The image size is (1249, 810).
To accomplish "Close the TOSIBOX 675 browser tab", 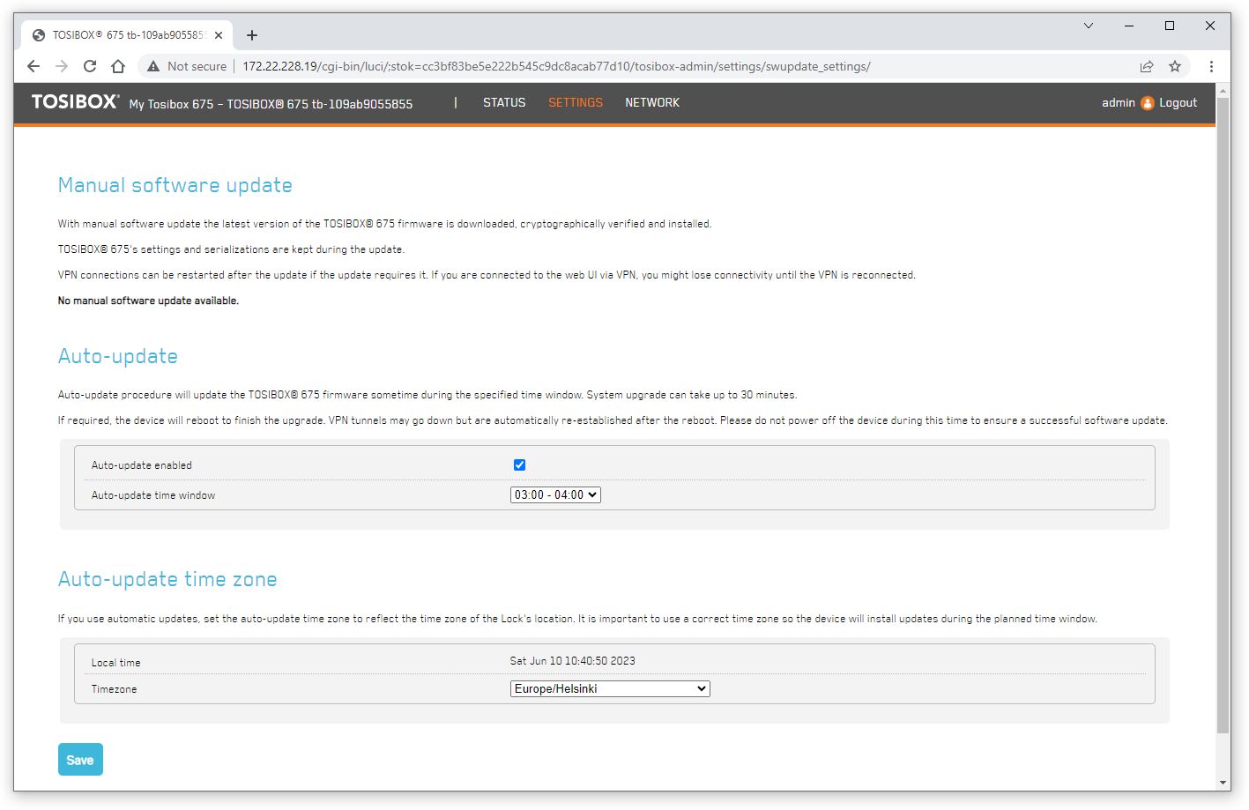I will click(x=219, y=35).
